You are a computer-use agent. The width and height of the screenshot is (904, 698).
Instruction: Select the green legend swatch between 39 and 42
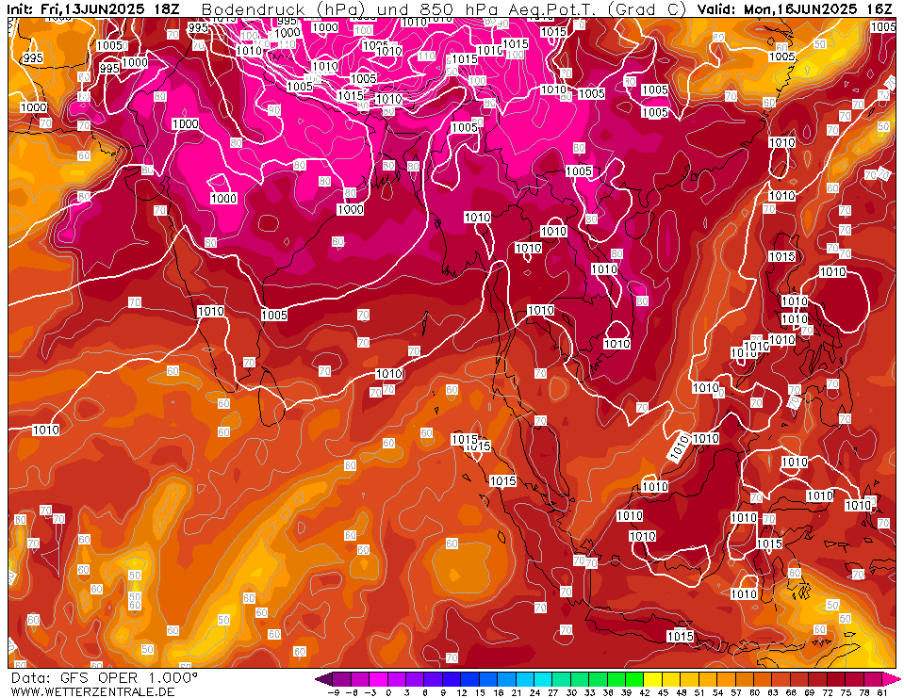(634, 679)
